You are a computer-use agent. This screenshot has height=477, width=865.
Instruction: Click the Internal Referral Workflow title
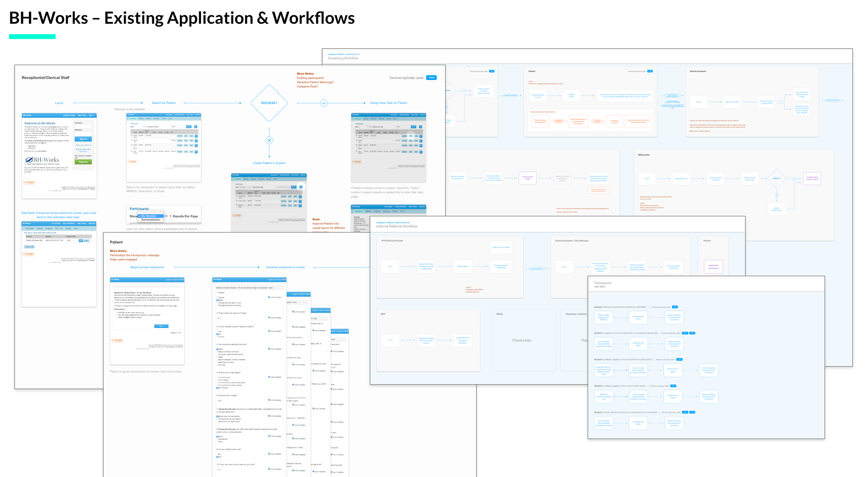[397, 226]
